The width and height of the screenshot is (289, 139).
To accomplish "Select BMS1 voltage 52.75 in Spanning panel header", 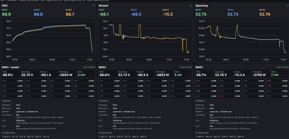I will (201, 14).
